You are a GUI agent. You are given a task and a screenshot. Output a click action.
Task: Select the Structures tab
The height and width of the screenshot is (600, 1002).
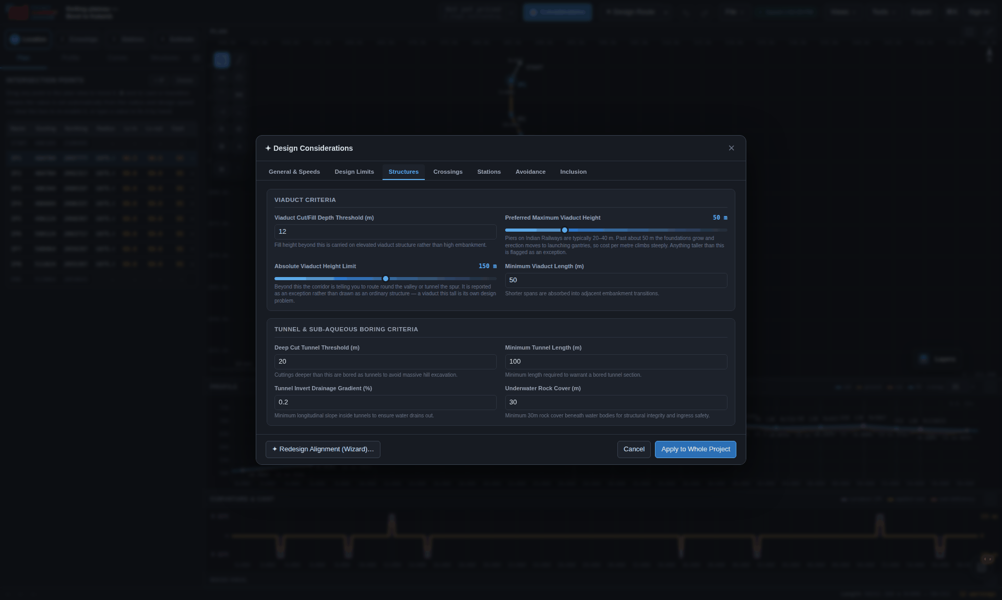(403, 172)
